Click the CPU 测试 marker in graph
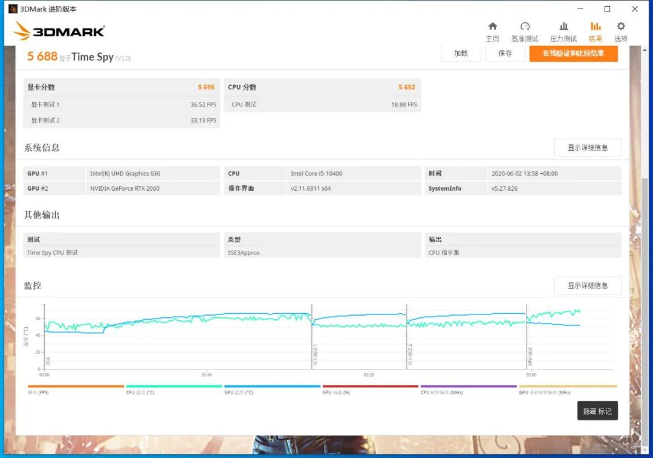The width and height of the screenshot is (653, 458). [x=530, y=356]
